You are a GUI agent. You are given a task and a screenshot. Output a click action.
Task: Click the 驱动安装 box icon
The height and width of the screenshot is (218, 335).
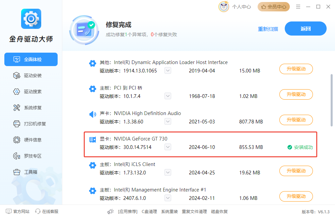point(17,75)
